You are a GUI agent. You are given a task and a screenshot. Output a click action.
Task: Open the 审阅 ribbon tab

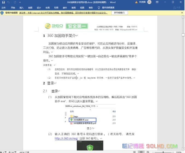click(74, 8)
